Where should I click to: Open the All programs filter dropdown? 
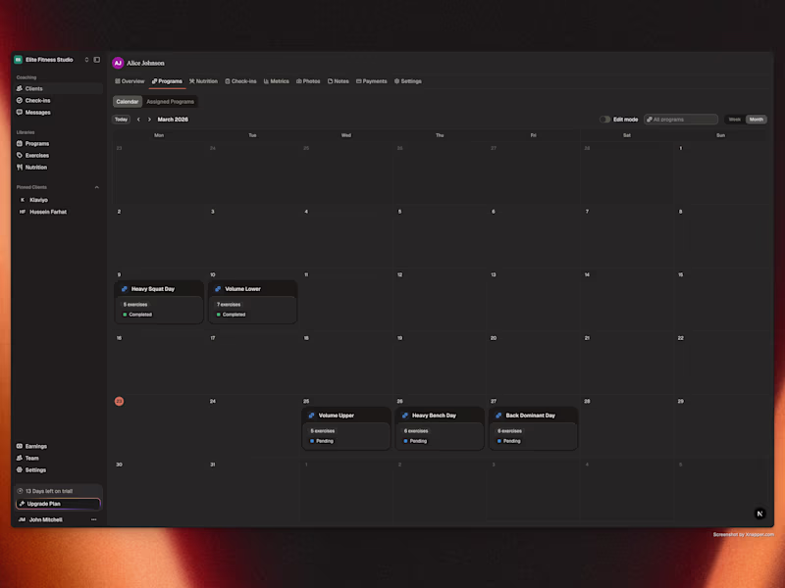(681, 119)
